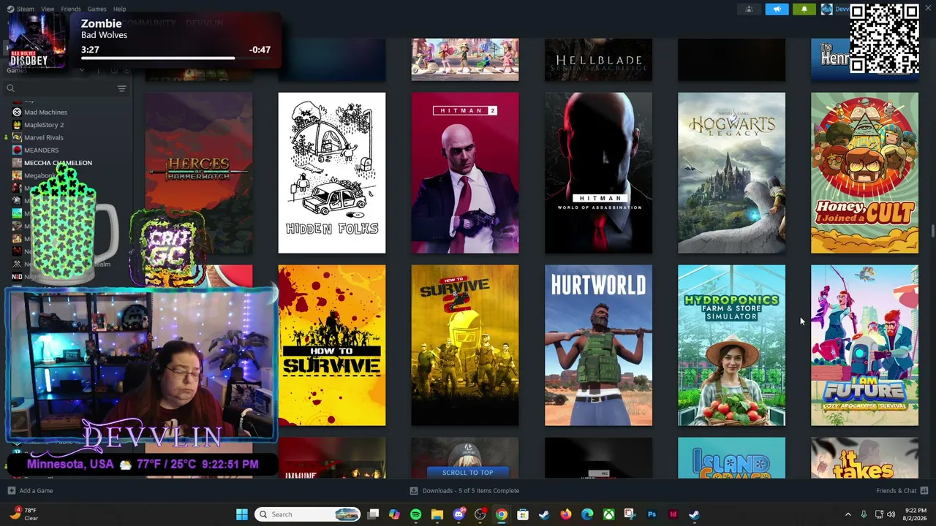This screenshot has width=936, height=526.
Task: Open Photoshop from the taskbar
Action: tap(652, 514)
